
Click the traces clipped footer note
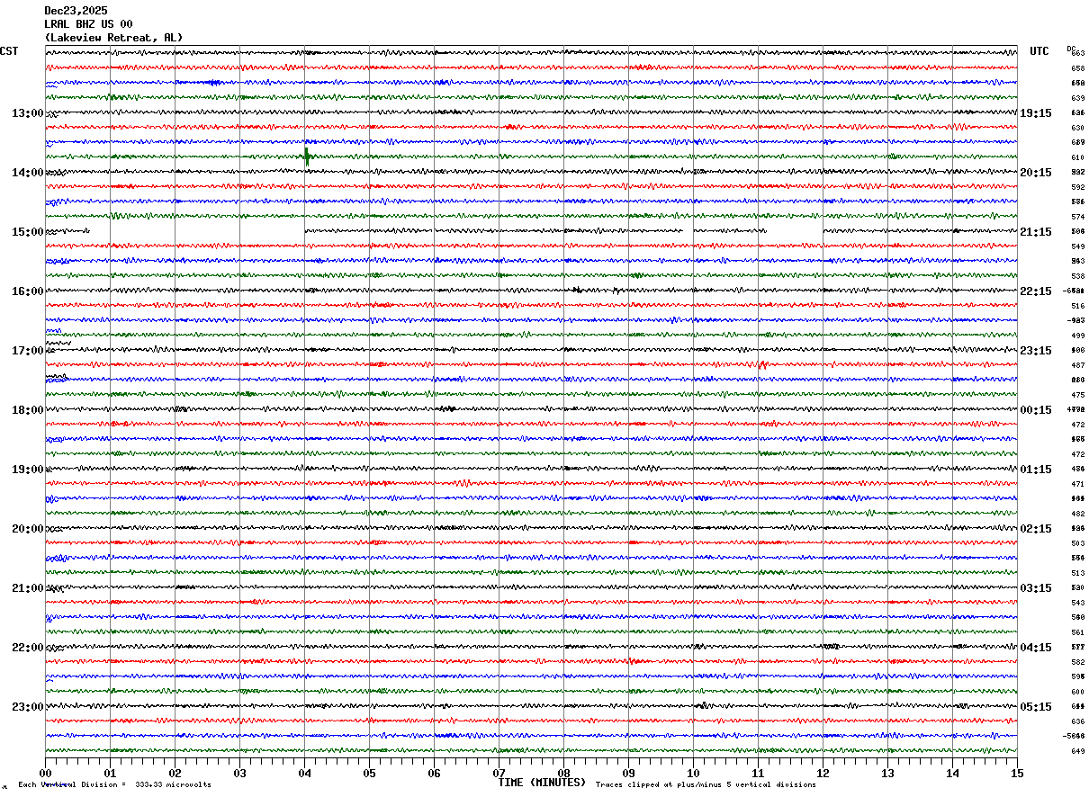tap(706, 785)
